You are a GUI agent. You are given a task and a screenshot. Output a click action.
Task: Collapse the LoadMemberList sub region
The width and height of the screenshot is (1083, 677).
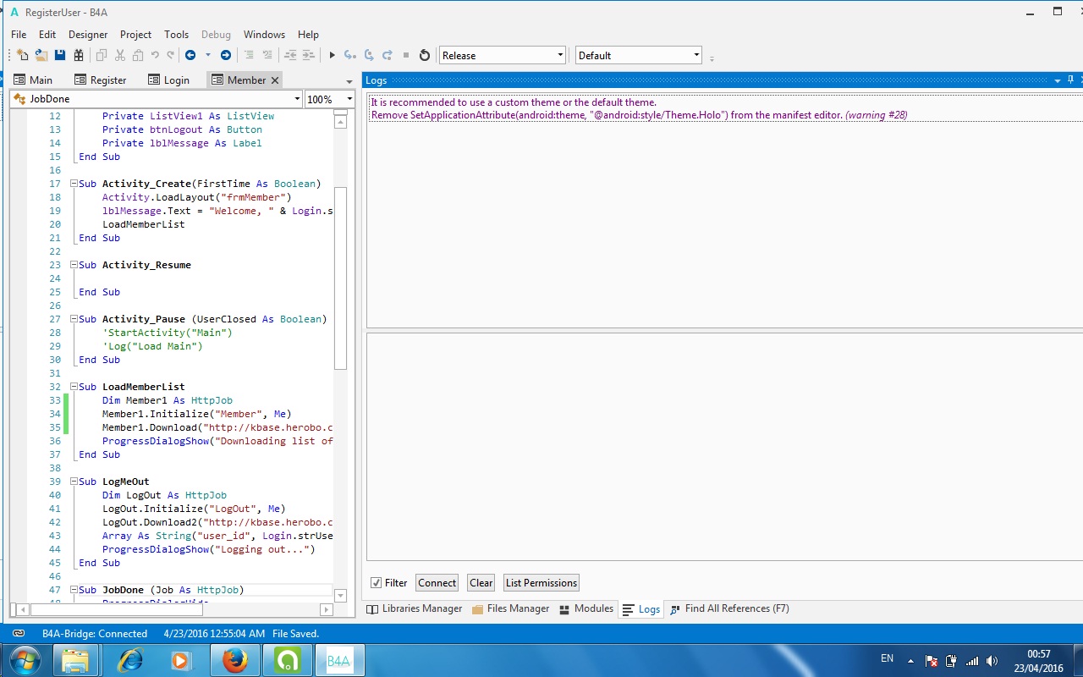point(74,387)
